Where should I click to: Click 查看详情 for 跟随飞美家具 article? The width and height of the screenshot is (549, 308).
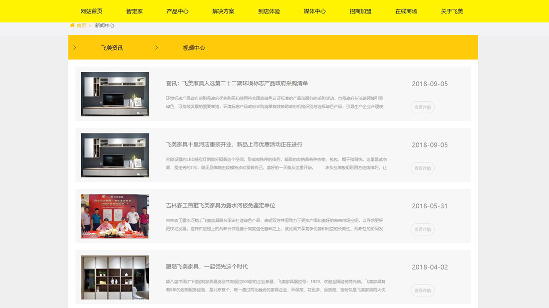click(x=423, y=291)
